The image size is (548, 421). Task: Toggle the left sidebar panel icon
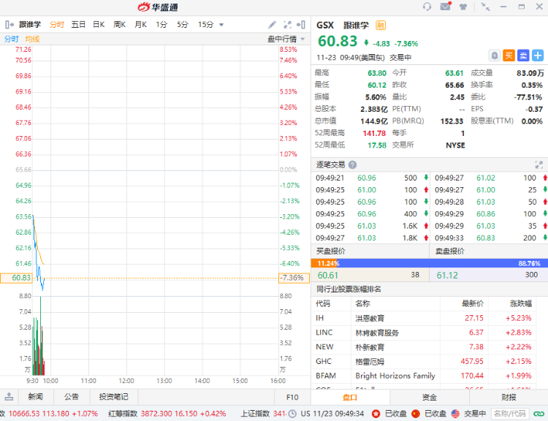coord(9,25)
